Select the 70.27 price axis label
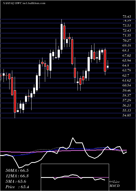 126,40
